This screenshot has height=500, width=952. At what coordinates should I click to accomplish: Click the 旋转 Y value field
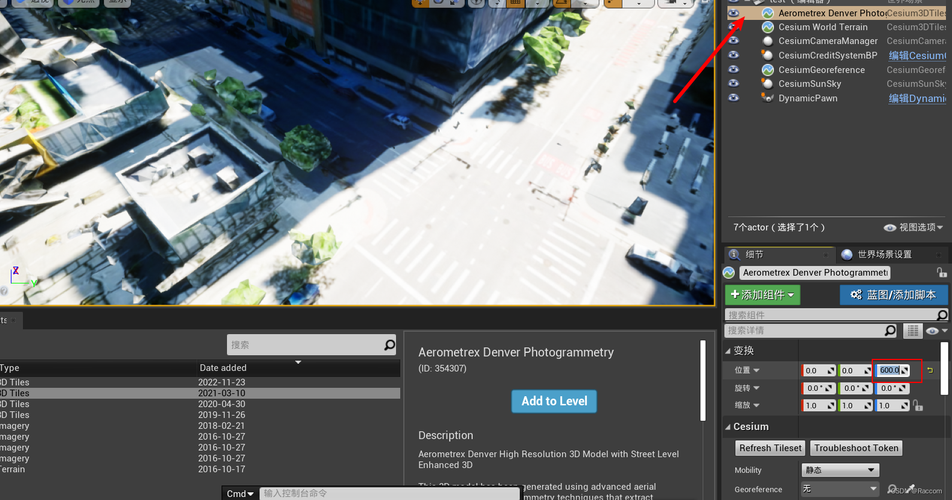click(x=856, y=388)
